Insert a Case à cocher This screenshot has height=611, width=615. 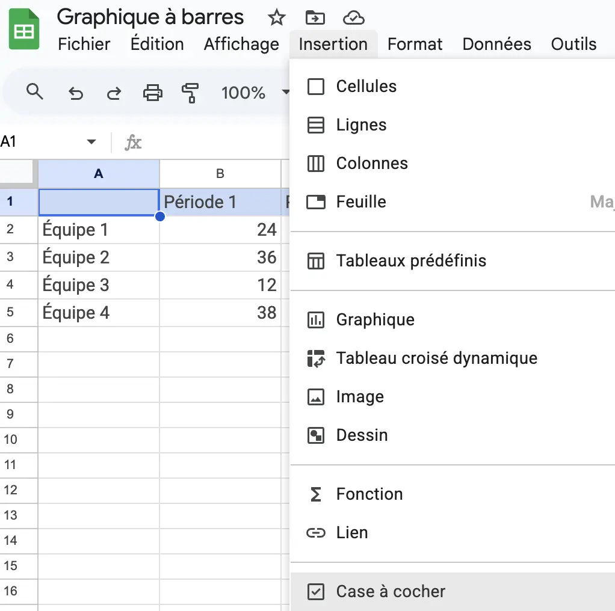pos(453,591)
